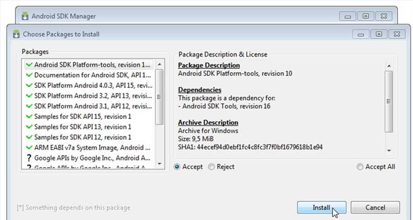
Task: Click checkmark icon next to Samples for SDK API 15
Action: pos(29,116)
